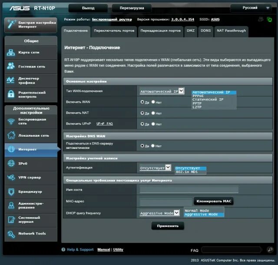Open the Тип WAN-подключения dropdown
Image resolution: width=278 pixels, height=265 pixels.
coord(162,91)
